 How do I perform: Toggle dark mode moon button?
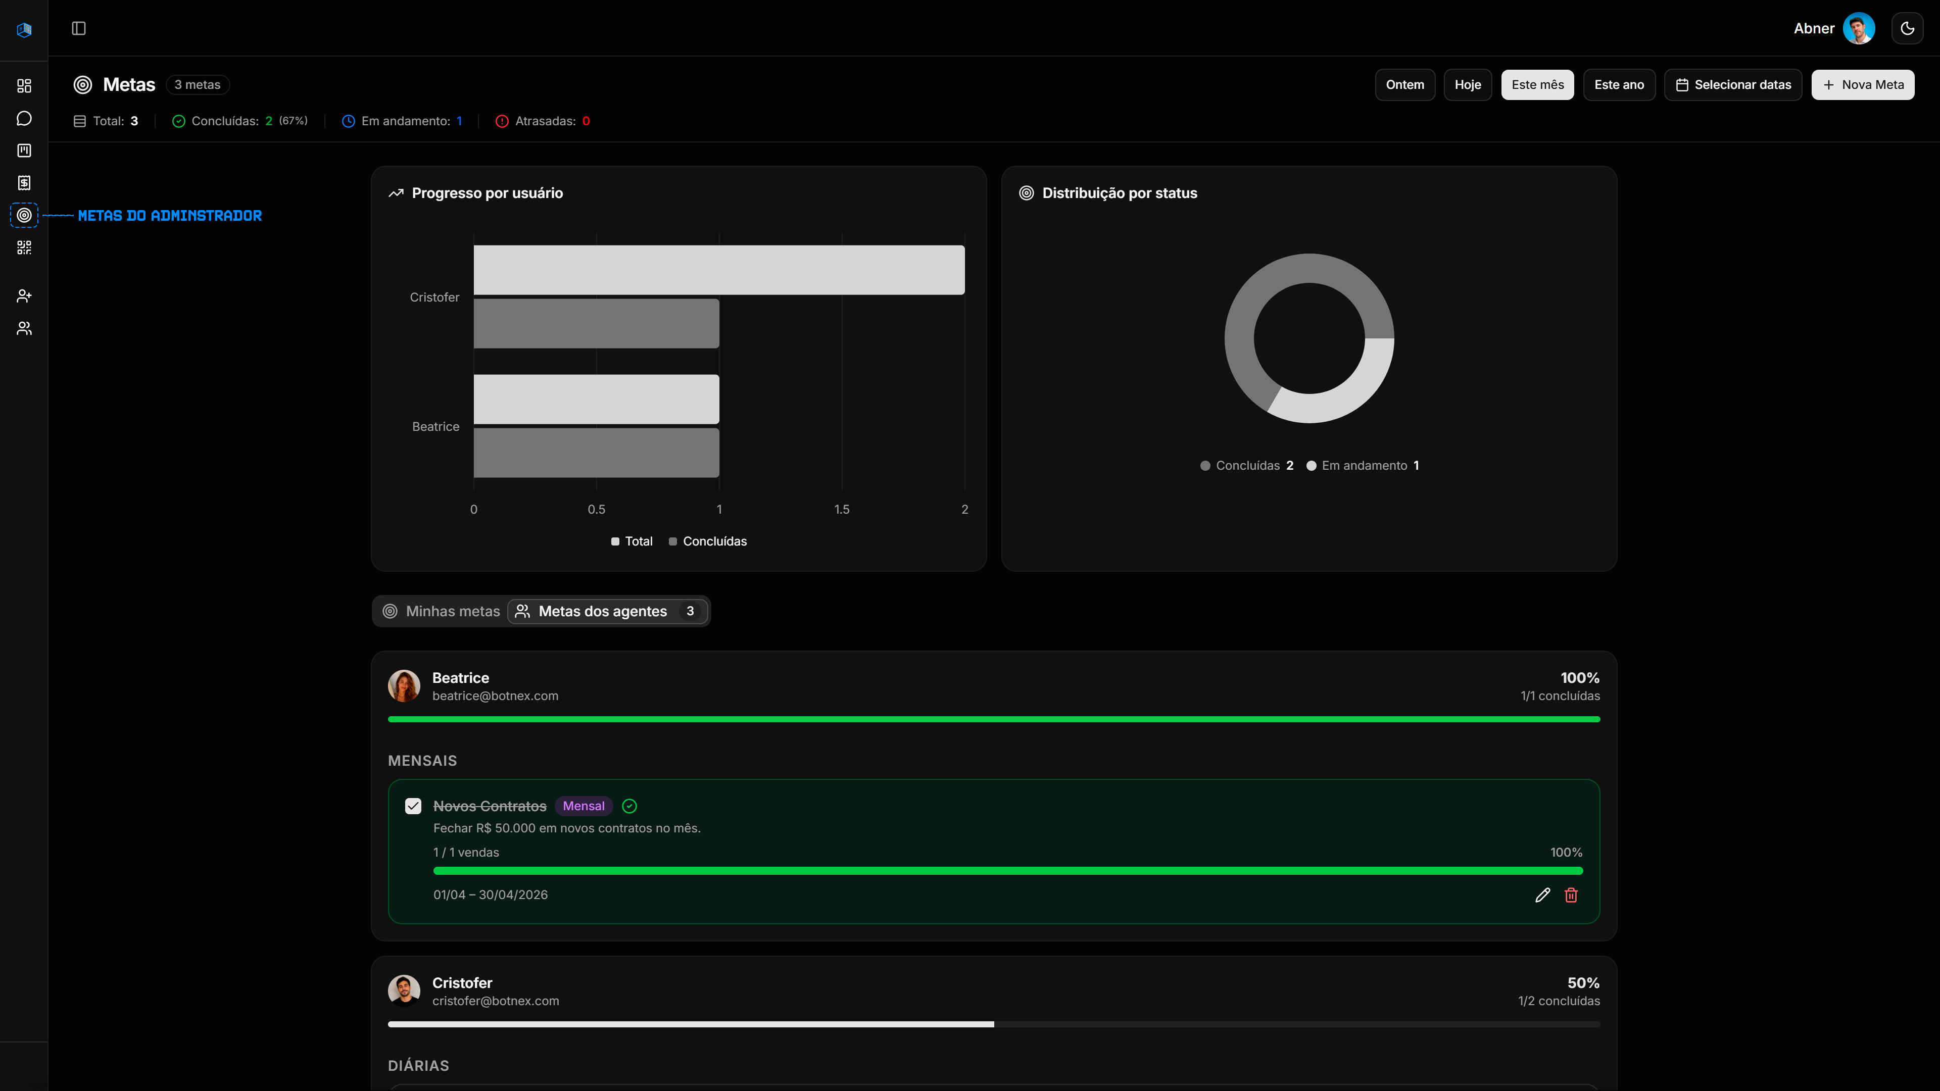click(1907, 29)
